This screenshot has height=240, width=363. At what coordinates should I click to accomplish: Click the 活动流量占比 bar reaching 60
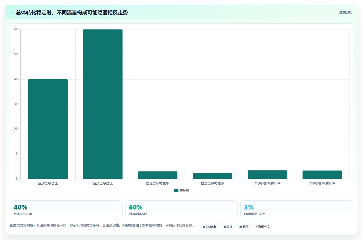click(103, 104)
